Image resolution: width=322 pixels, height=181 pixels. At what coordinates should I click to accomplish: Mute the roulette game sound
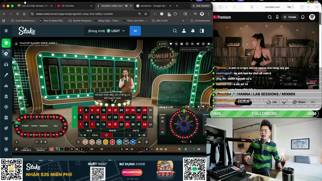click(192, 44)
